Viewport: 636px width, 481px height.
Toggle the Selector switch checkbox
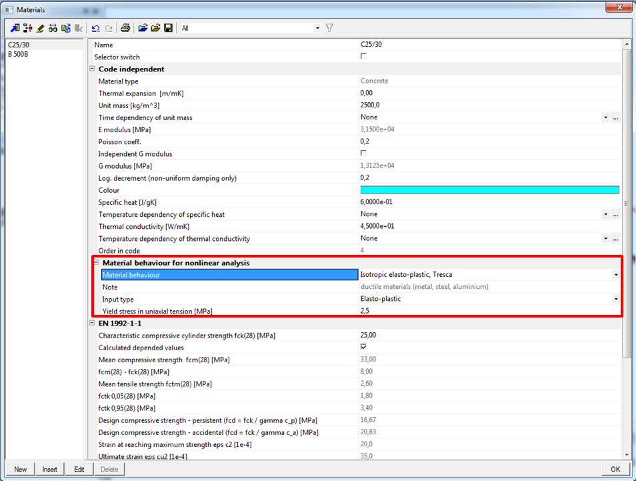point(363,57)
